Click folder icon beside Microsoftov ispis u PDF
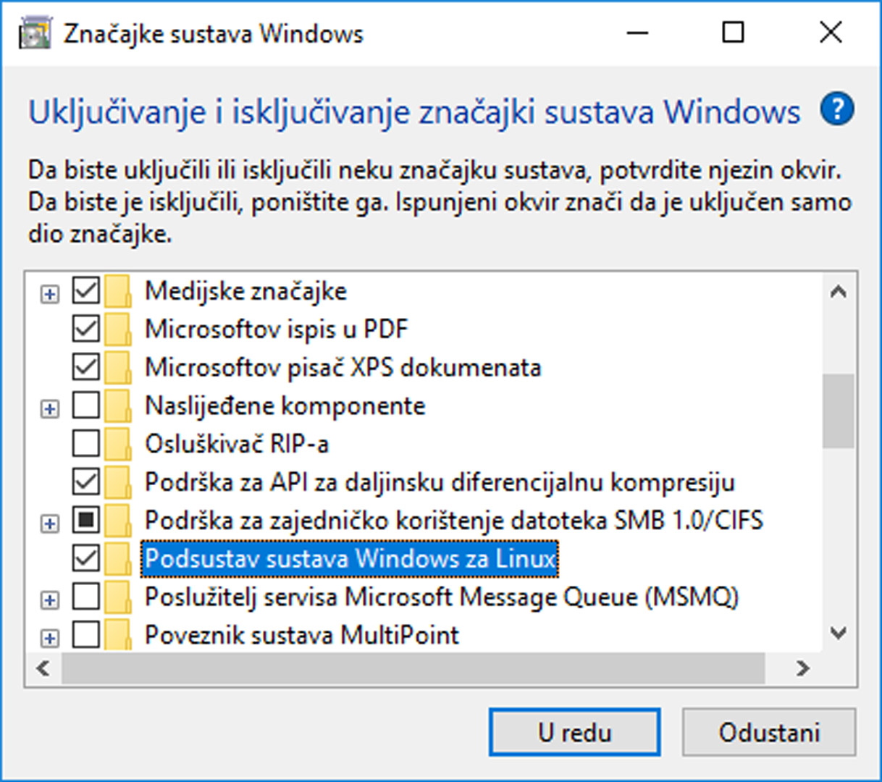 coord(117,329)
